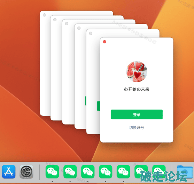Click the last WeChat icon in dock

159,171
